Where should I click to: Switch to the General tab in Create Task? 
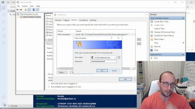click(58, 20)
